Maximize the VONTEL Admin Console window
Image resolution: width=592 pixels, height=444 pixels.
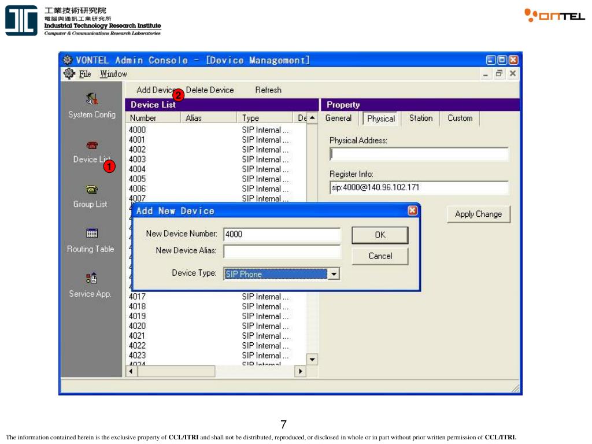(x=502, y=60)
